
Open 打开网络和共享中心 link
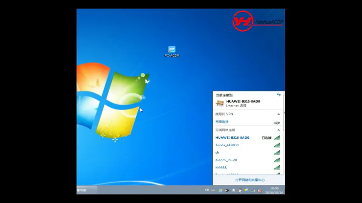(250, 180)
